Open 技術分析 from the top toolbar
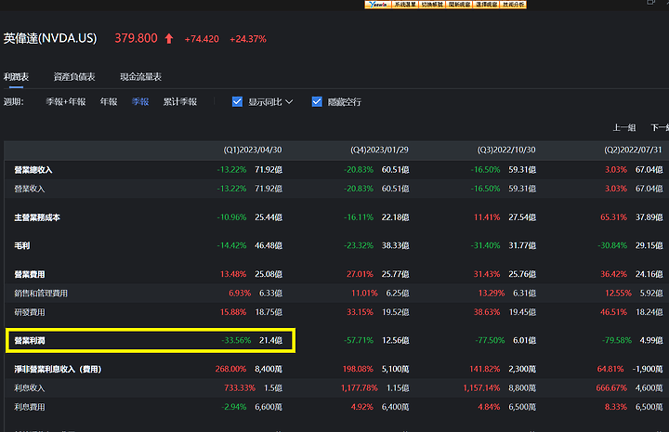Image resolution: width=669 pixels, height=432 pixels. (x=514, y=5)
